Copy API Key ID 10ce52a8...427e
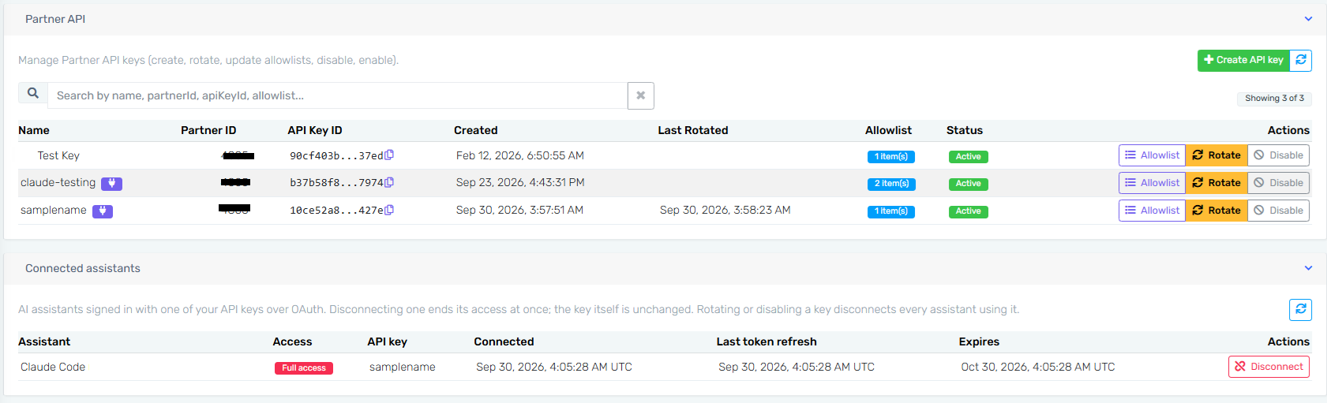Viewport: 1327px width, 403px height. pyautogui.click(x=389, y=210)
